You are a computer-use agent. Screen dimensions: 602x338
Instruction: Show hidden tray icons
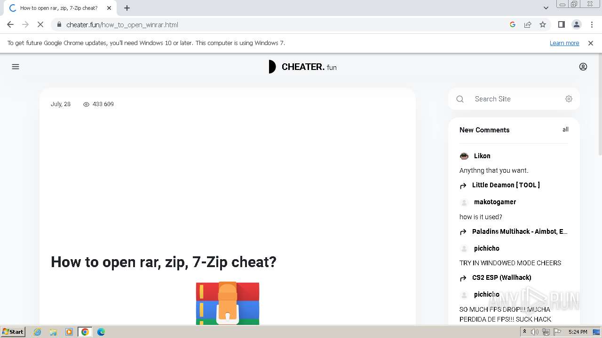(524, 332)
